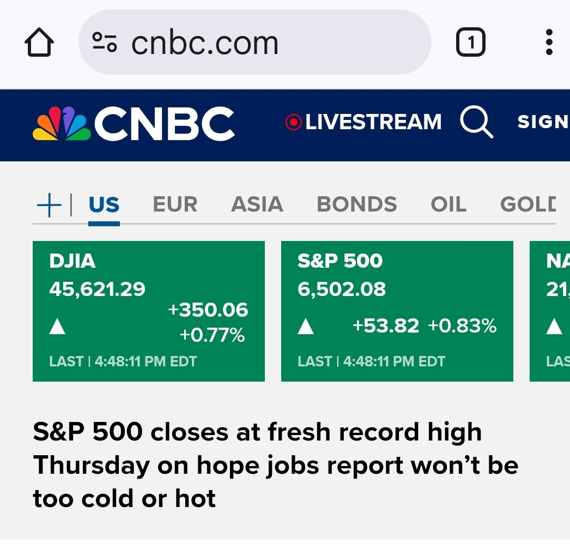Open the S&P 500 quote card
The height and width of the screenshot is (549, 570).
[397, 311]
